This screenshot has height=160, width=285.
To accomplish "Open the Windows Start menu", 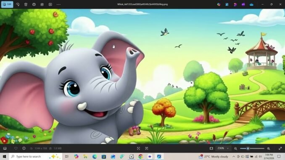I will click(x=4, y=156).
